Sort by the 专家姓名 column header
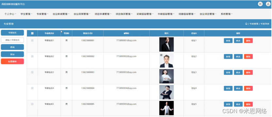 pos(49,33)
